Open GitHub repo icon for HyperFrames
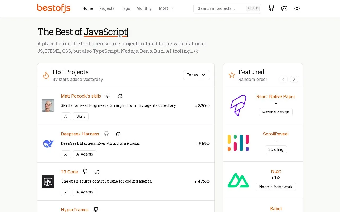Image resolution: width=340 pixels, height=212 pixels. [x=96, y=210]
